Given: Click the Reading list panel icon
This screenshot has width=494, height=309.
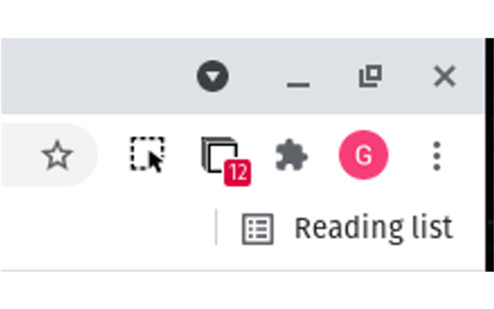Looking at the screenshot, I should 258,229.
